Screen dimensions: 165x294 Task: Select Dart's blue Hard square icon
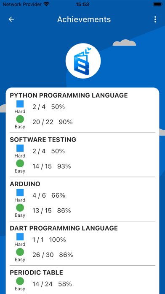[x=20, y=237]
